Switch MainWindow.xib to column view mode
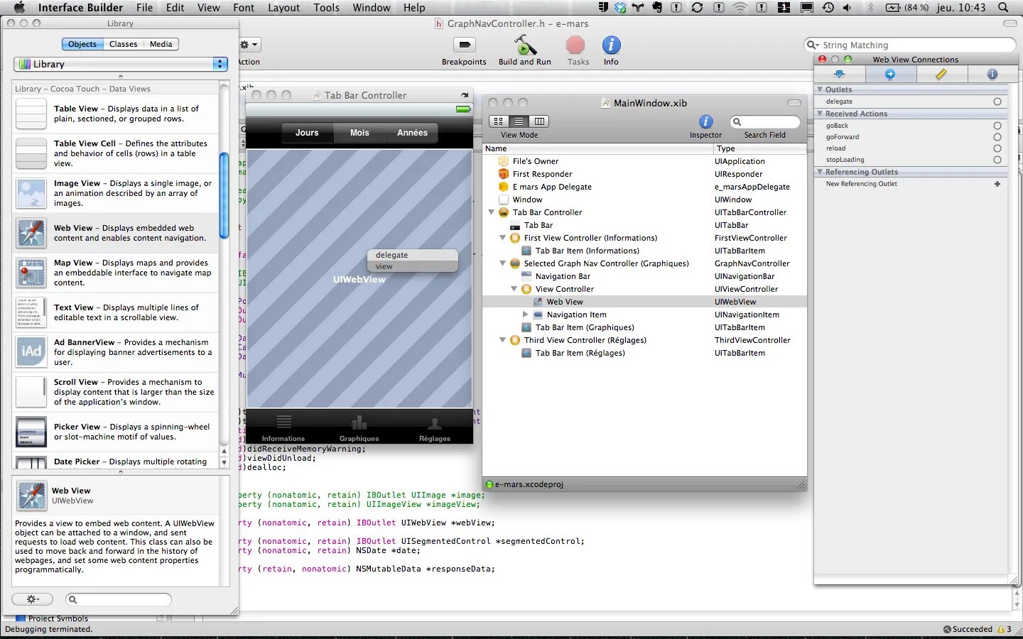The image size is (1023, 639). (539, 121)
